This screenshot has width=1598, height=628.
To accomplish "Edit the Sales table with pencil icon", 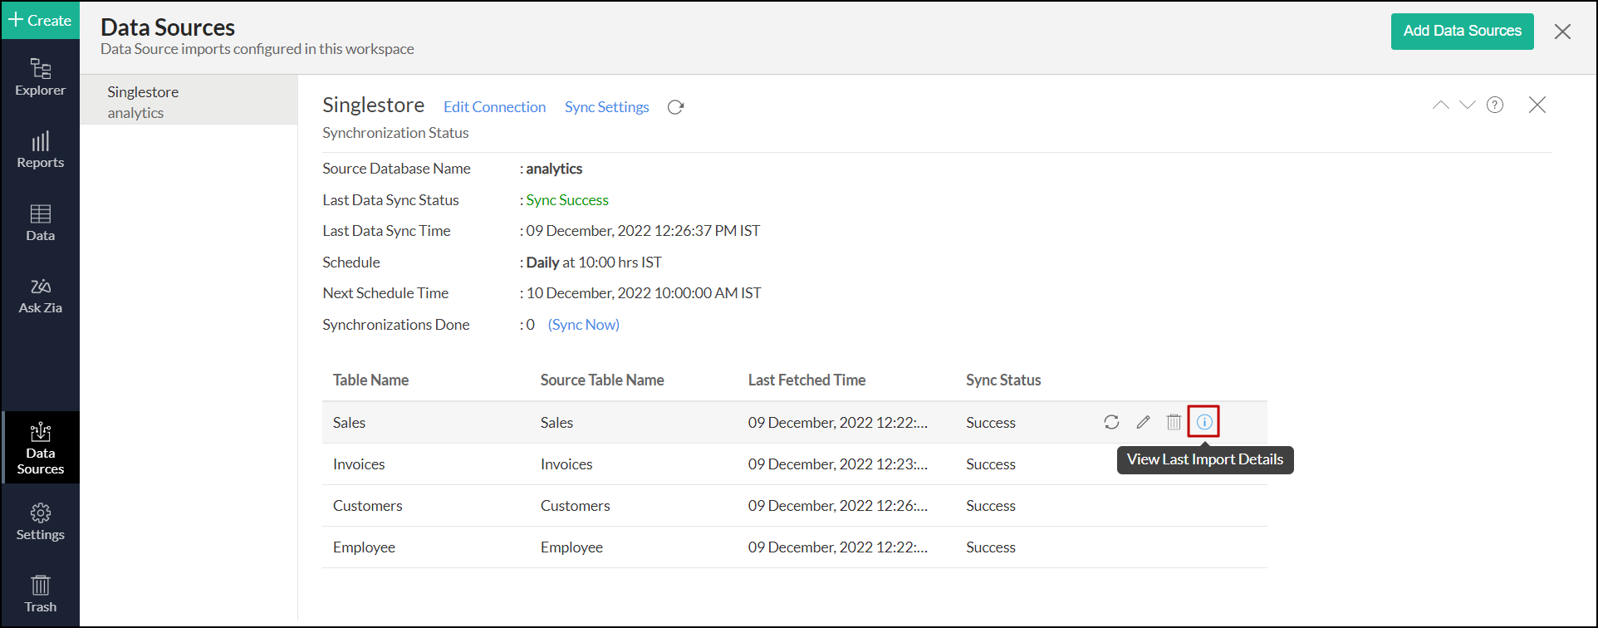I will coord(1143,422).
